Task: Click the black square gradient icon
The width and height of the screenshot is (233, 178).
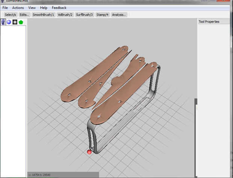Action: point(15,22)
